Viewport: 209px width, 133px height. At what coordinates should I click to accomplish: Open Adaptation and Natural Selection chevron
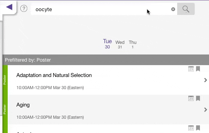pyautogui.click(x=206, y=80)
